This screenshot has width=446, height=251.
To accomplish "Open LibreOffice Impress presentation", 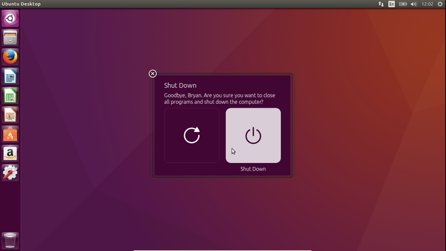I will click(x=10, y=115).
